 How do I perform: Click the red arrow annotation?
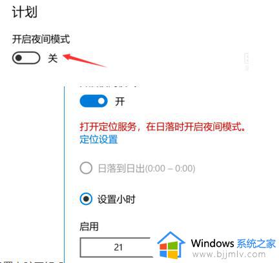[x=85, y=61]
